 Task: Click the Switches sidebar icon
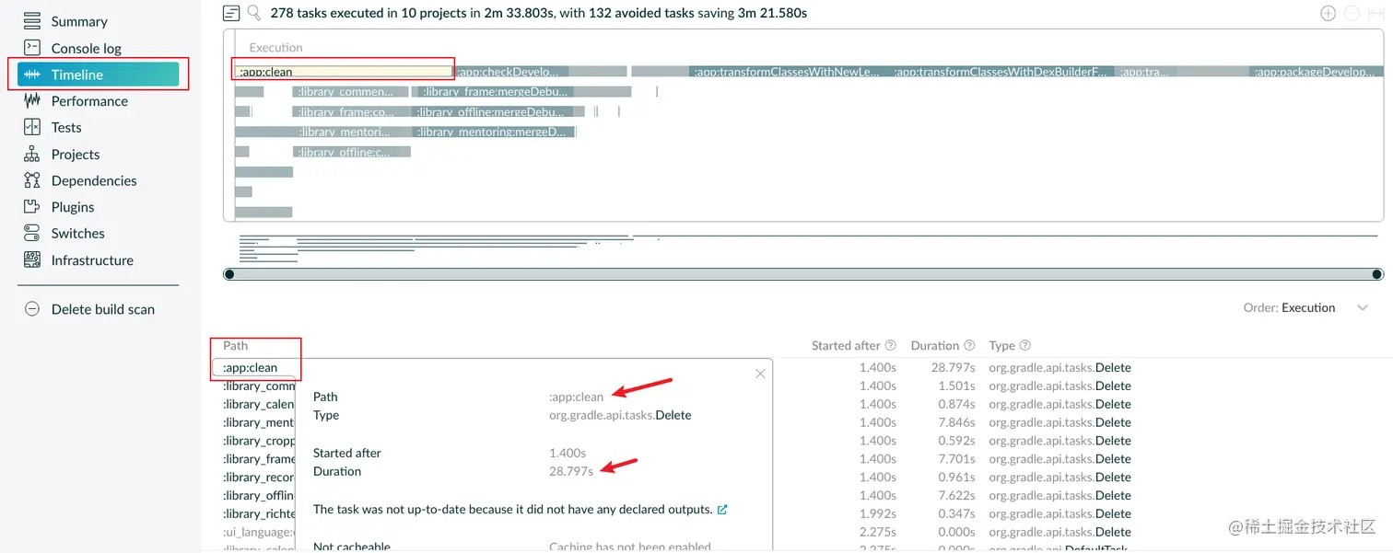coord(32,234)
